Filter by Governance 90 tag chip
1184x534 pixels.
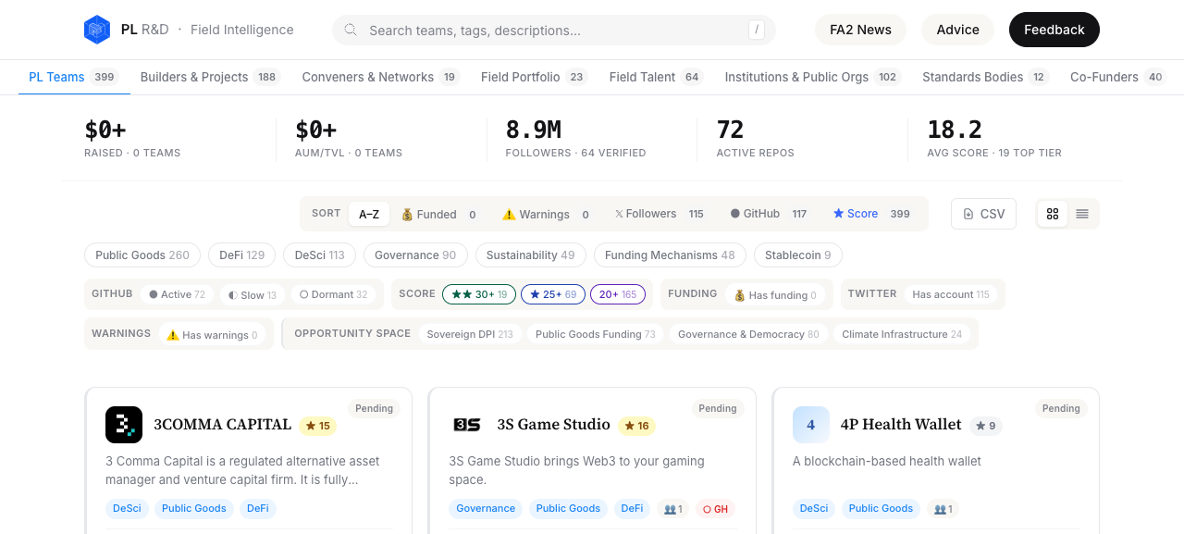(416, 255)
